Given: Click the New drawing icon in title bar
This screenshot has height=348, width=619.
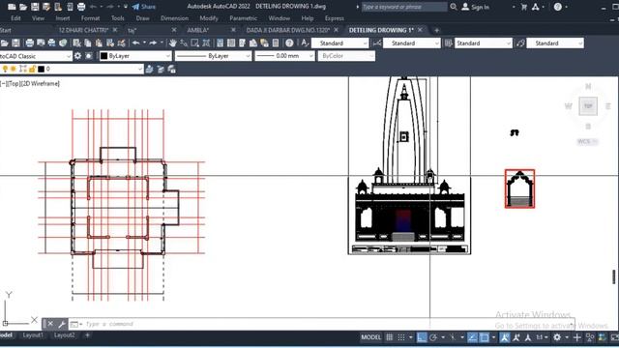Looking at the screenshot, I should (x=12, y=7).
